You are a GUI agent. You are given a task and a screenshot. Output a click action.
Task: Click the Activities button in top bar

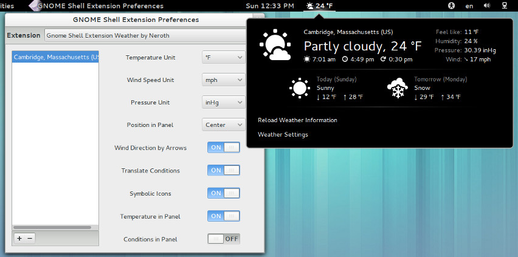point(7,5)
